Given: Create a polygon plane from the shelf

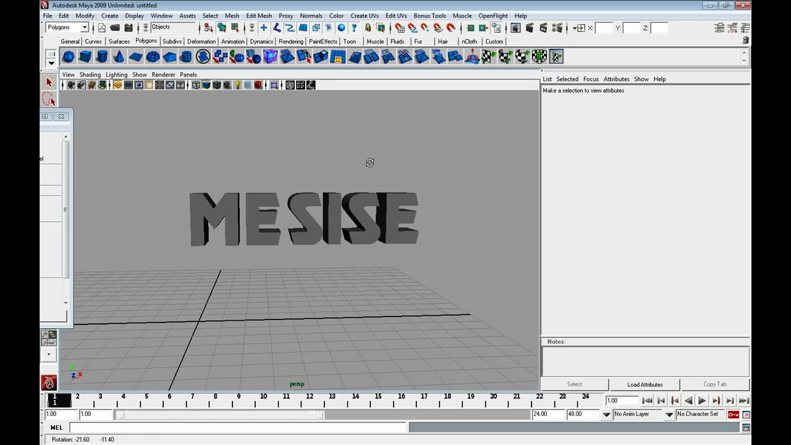Looking at the screenshot, I should [135, 57].
